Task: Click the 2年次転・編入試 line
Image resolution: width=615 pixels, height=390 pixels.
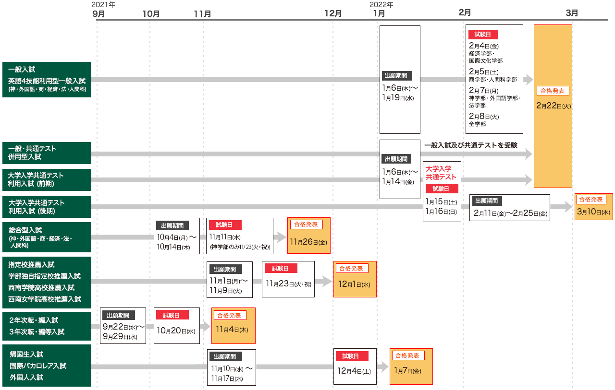Action: [33, 320]
